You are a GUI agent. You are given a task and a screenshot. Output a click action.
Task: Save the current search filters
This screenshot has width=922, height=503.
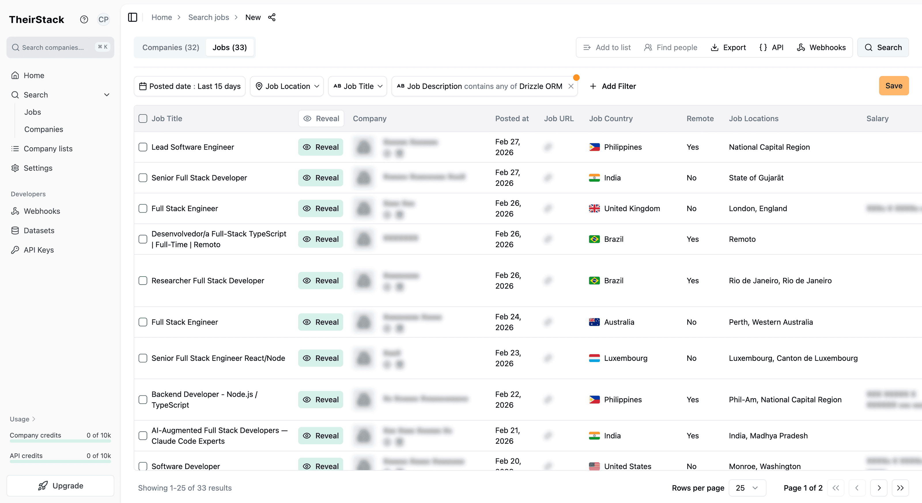coord(894,85)
